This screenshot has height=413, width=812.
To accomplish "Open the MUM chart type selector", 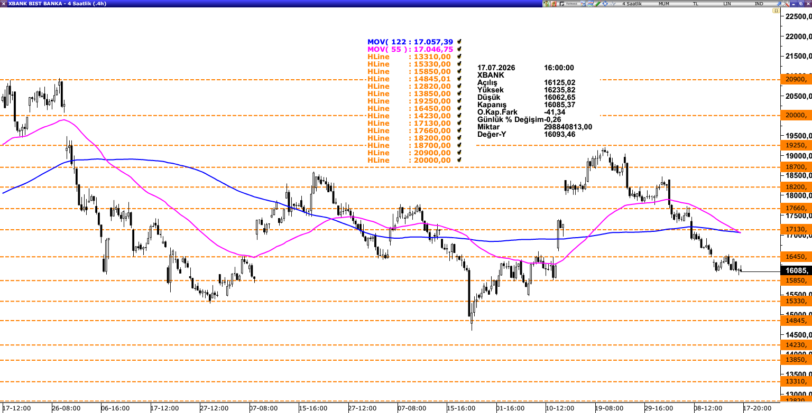I will pos(663,4).
